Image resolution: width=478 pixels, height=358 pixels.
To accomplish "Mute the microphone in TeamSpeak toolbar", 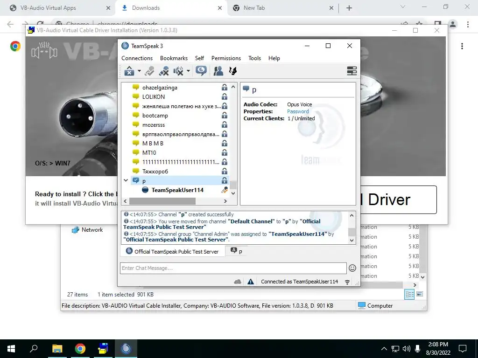I will coord(164,71).
